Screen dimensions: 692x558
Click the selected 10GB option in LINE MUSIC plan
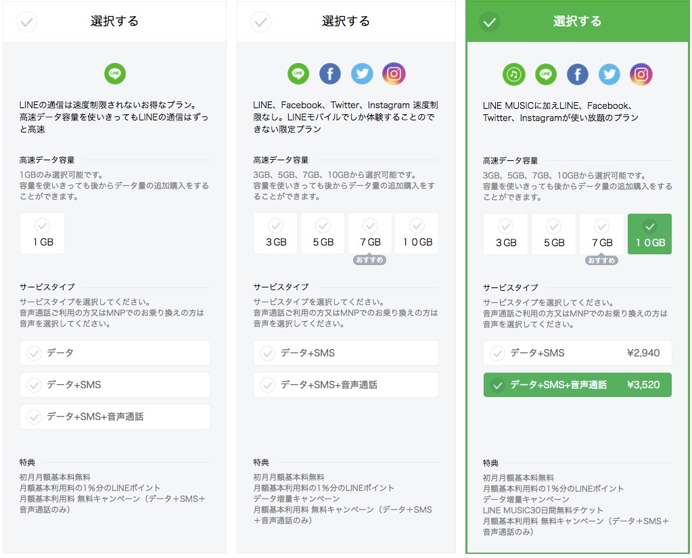[649, 234]
